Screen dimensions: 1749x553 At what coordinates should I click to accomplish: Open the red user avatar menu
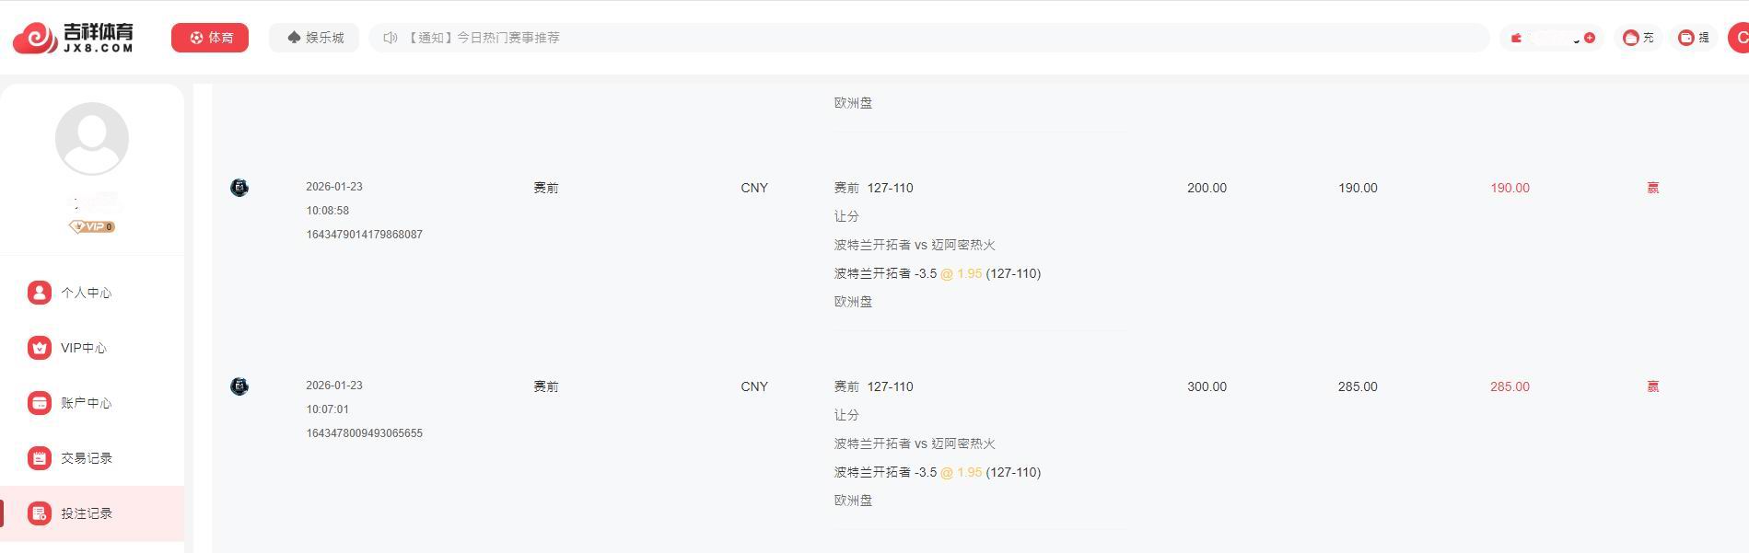coord(1739,38)
